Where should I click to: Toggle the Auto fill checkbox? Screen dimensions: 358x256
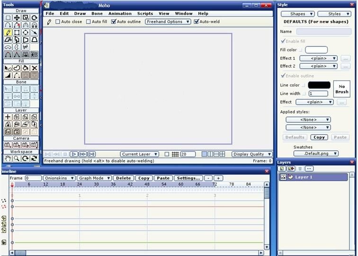tap(88, 22)
